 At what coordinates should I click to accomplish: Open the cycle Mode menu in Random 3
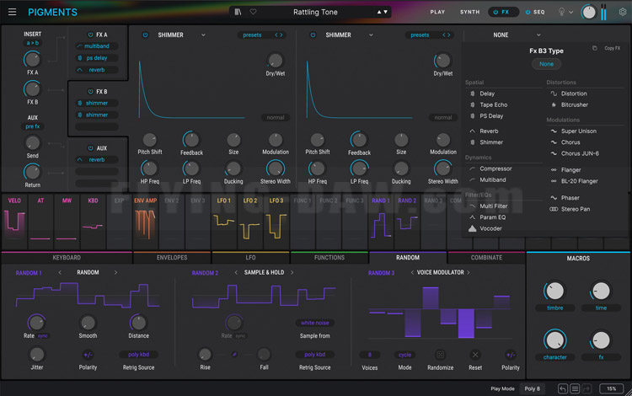tap(404, 355)
